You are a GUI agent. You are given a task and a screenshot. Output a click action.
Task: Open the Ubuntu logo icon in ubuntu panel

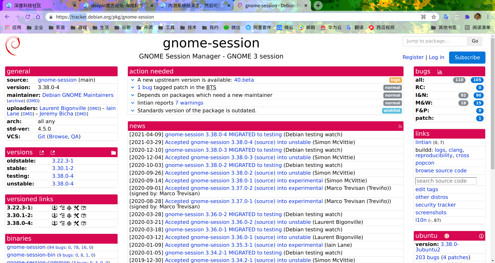click(447, 236)
